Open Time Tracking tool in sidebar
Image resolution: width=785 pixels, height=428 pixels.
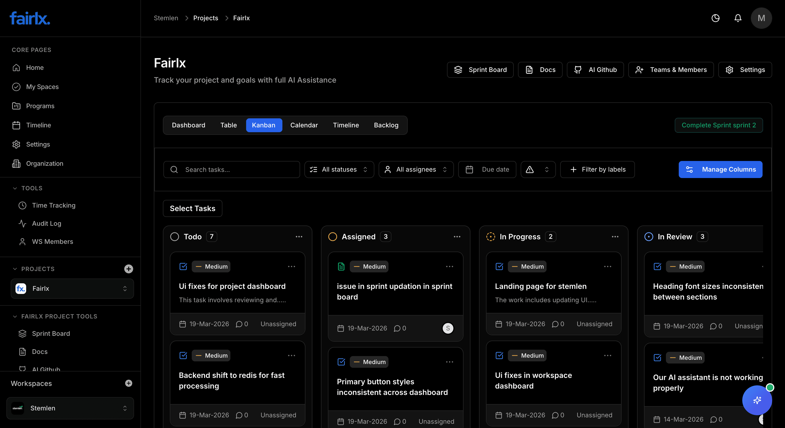(54, 205)
